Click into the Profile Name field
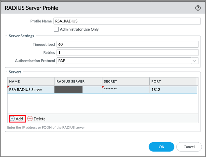The image size is (206, 157). (127, 21)
